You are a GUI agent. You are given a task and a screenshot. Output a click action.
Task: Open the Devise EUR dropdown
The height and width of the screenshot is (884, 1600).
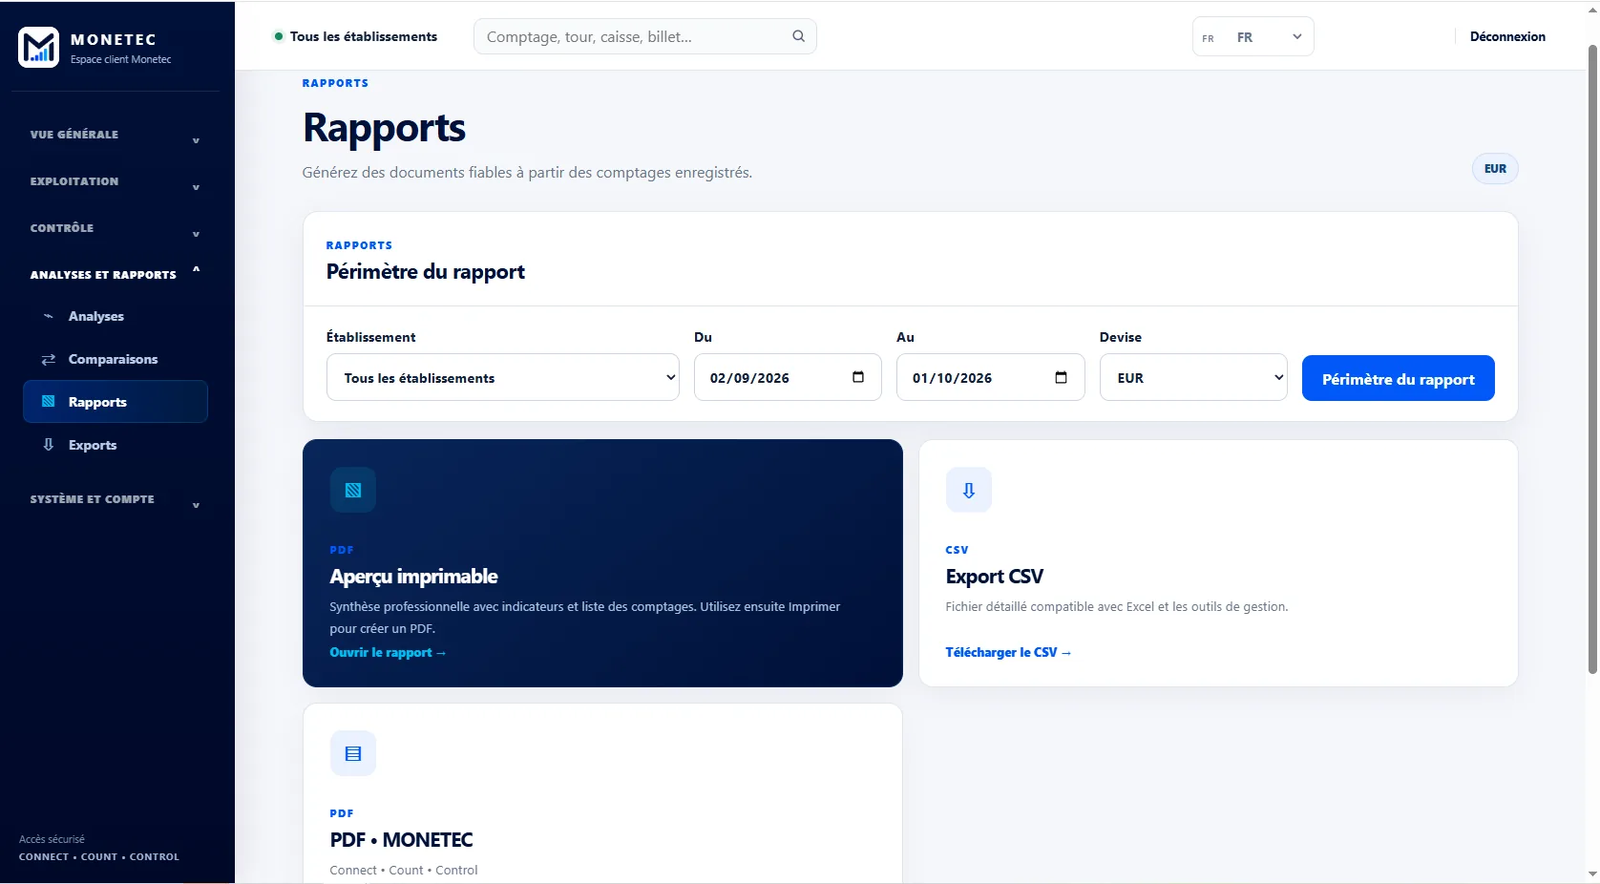pos(1193,377)
